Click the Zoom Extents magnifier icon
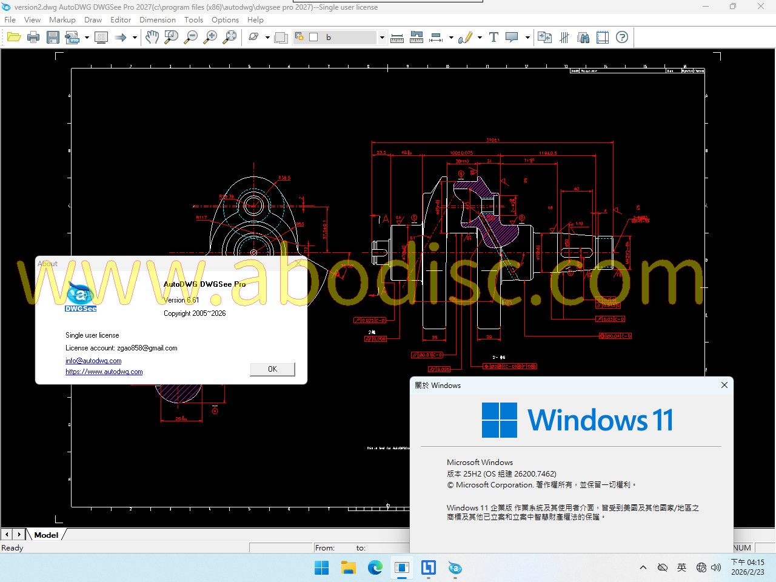The height and width of the screenshot is (582, 776). click(x=230, y=38)
